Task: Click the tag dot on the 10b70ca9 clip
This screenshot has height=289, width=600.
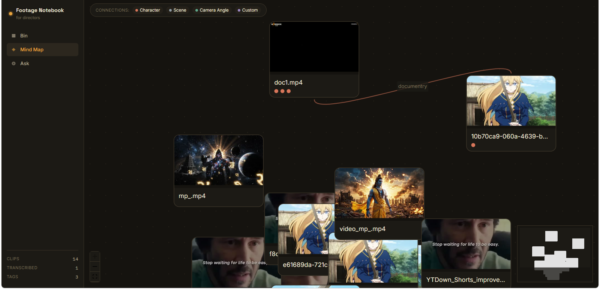Action: pyautogui.click(x=473, y=145)
